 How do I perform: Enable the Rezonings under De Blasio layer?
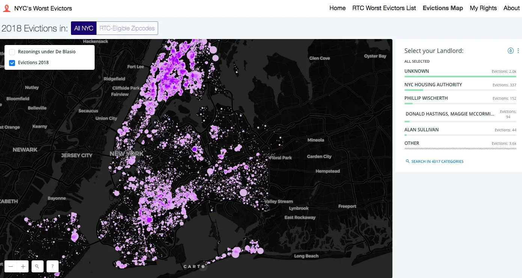(12, 52)
